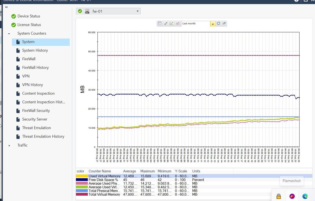Open Threat Emulation in the sidebar
Screen dimensions: 315x201
pos(36,128)
